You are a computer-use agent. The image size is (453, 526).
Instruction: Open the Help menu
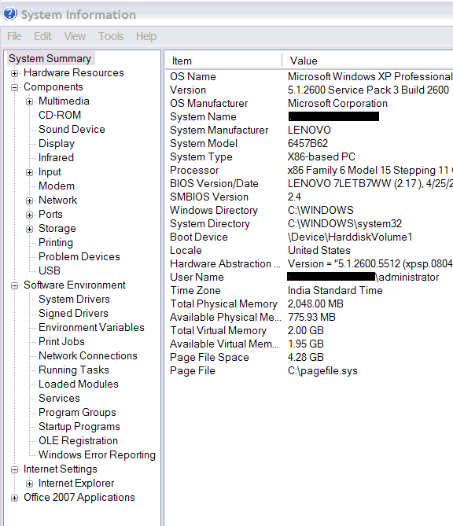coord(146,36)
